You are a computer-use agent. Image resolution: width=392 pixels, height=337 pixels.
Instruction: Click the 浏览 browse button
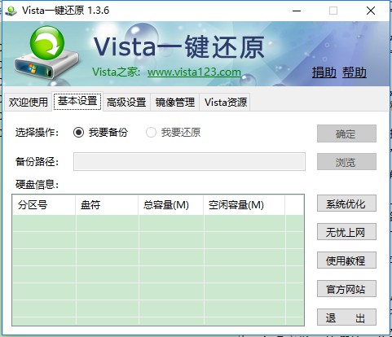(346, 162)
